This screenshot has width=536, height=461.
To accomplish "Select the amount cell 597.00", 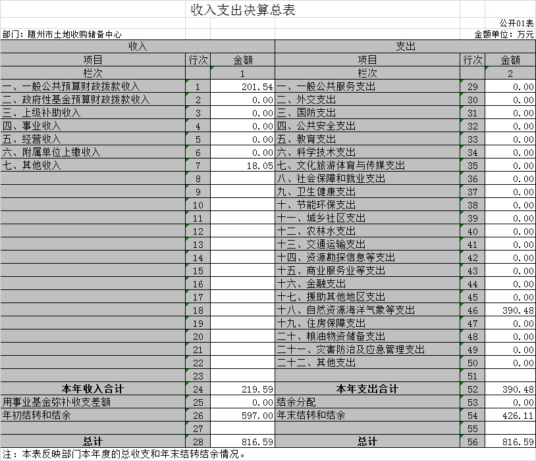I will [x=243, y=415].
